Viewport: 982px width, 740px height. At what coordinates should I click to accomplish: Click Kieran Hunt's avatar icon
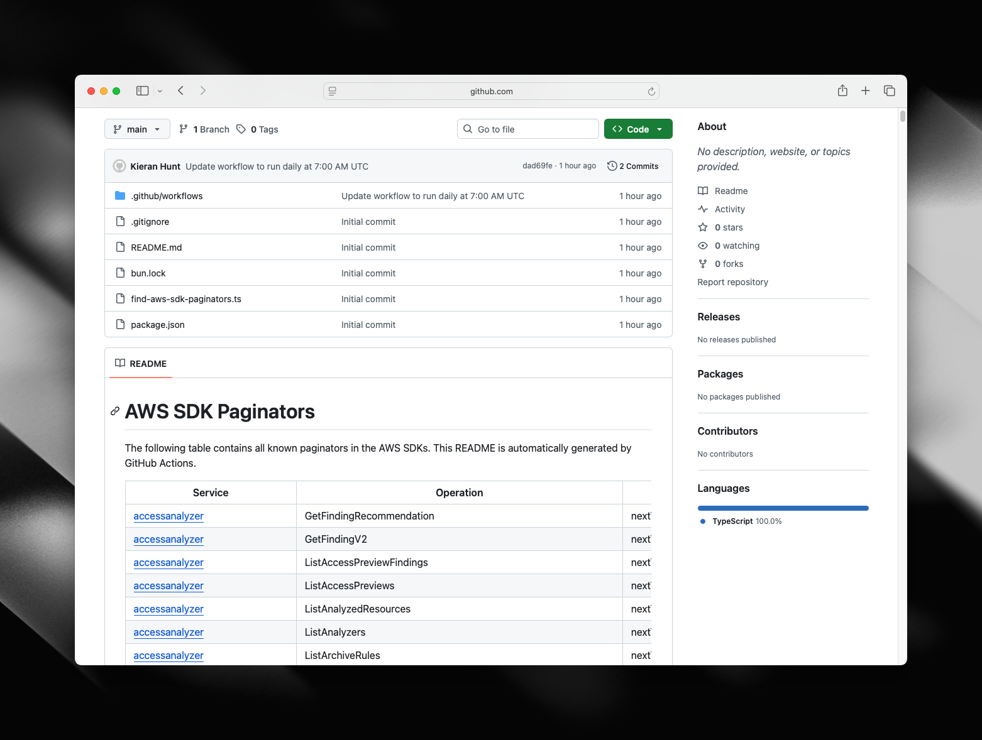click(119, 166)
